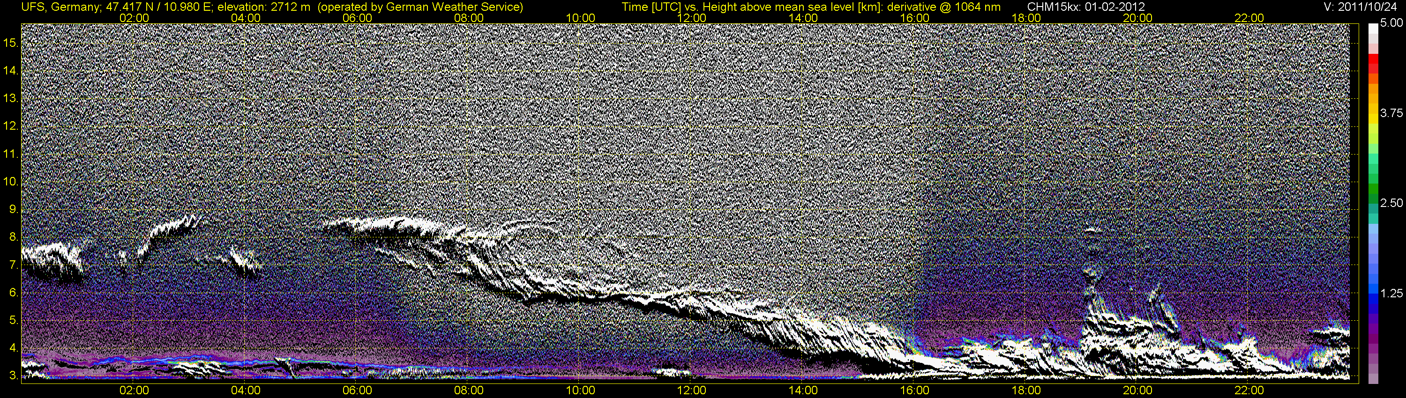Select the "operated by German Weather Service" note
The height and width of the screenshot is (398, 1406).
click(x=420, y=7)
